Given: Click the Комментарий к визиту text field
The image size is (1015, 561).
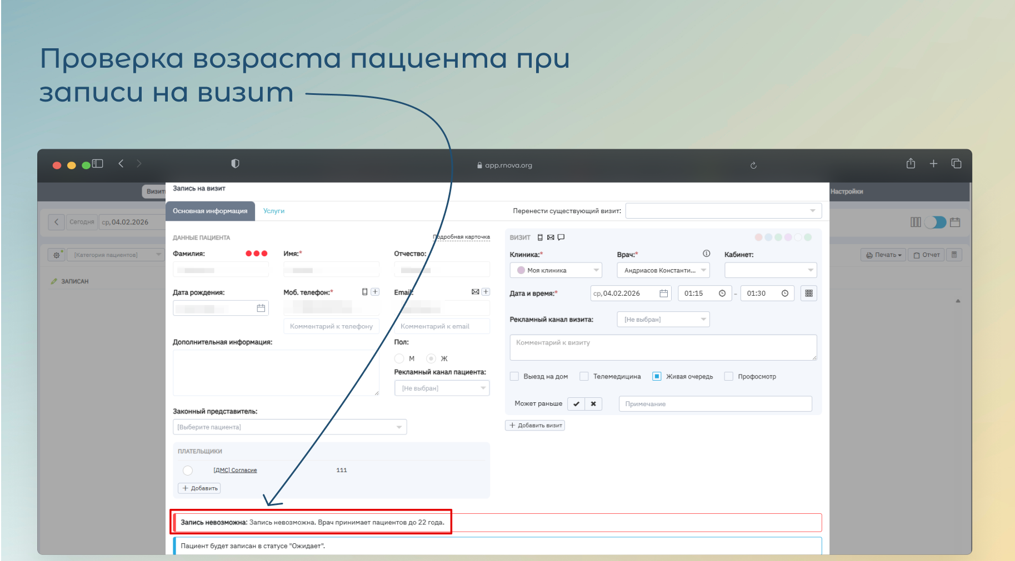Looking at the screenshot, I should coord(663,347).
